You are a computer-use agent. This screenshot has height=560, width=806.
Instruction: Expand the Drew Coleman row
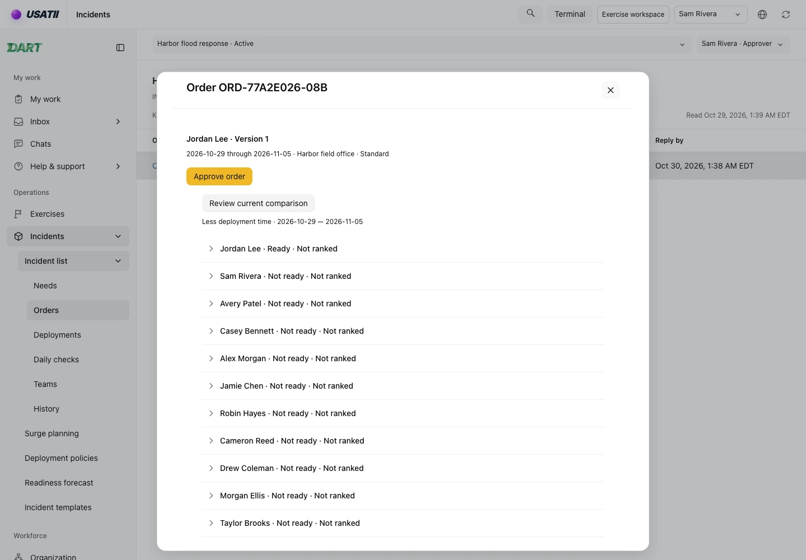[403, 468]
